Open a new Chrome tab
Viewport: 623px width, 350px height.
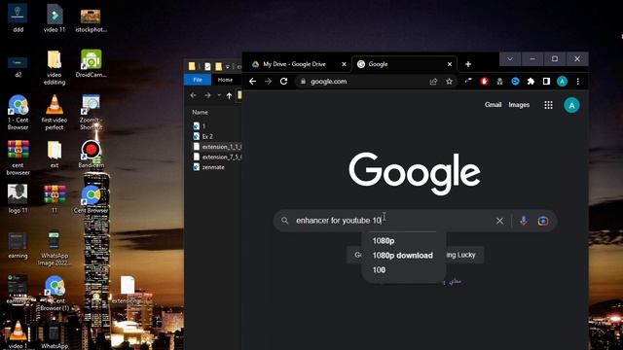(x=468, y=64)
